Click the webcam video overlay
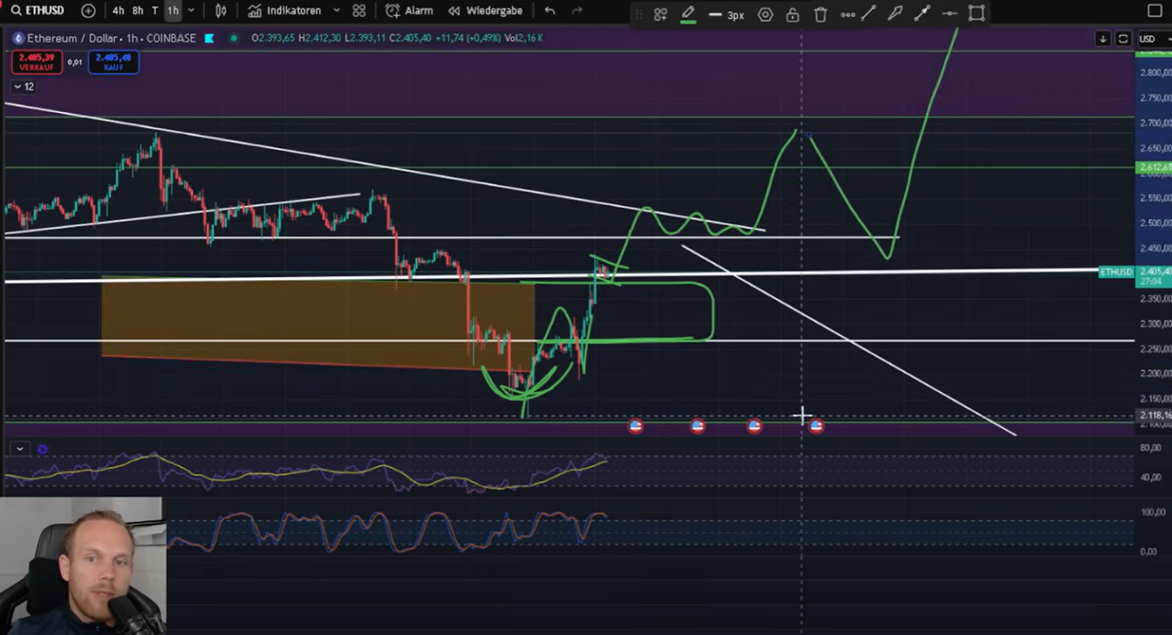1172x635 pixels. (82, 566)
